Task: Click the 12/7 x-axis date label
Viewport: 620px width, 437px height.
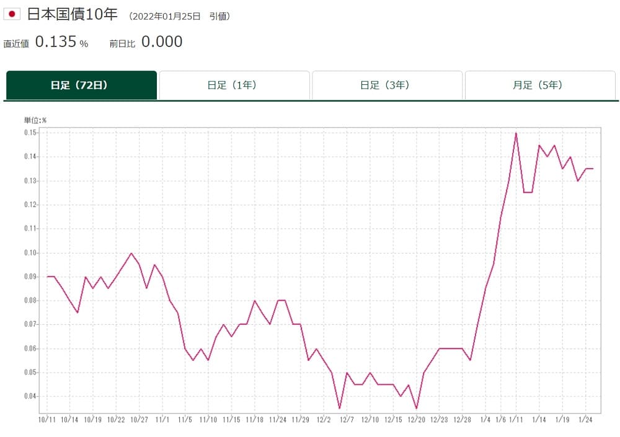Action: [x=347, y=420]
